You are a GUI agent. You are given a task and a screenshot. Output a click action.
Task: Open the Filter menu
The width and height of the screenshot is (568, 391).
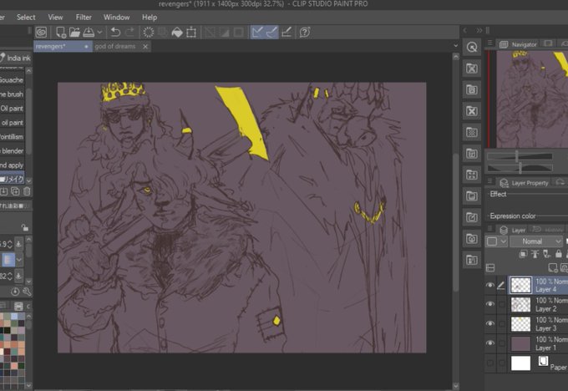[x=84, y=17]
